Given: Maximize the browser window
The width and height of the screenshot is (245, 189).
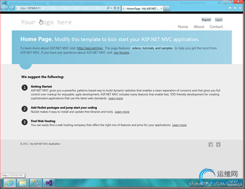Looking at the screenshot, I should pyautogui.click(x=231, y=2).
